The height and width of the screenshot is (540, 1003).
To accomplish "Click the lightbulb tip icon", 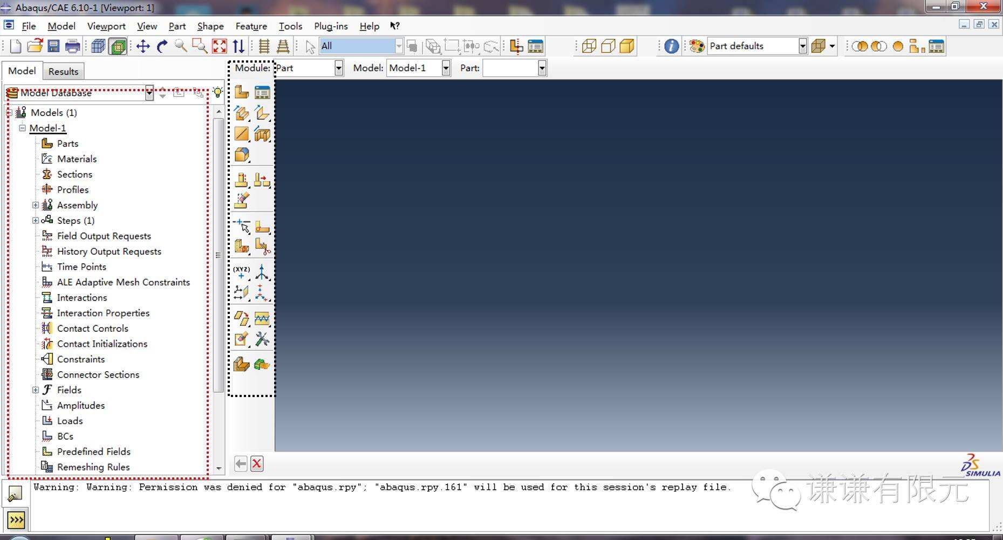I will click(217, 92).
